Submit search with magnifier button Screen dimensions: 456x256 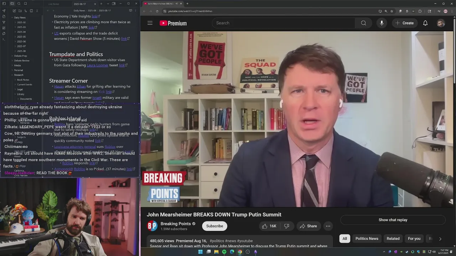(x=363, y=23)
